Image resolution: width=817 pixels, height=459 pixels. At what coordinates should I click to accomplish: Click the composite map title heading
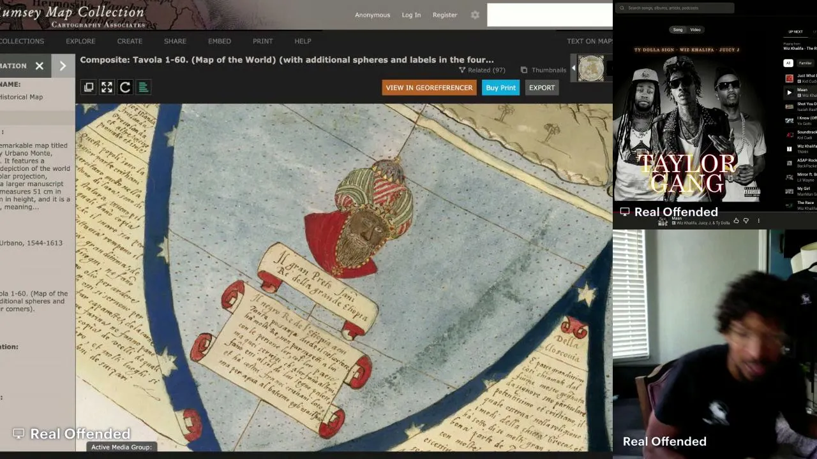click(287, 60)
